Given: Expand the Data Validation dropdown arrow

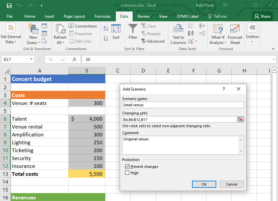Looking at the screenshot, I should coord(196,41).
